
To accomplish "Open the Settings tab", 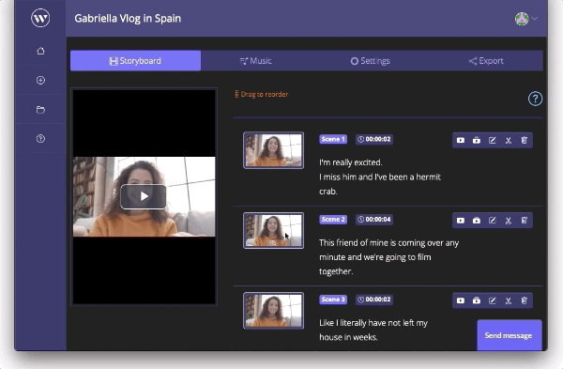I will coord(371,61).
